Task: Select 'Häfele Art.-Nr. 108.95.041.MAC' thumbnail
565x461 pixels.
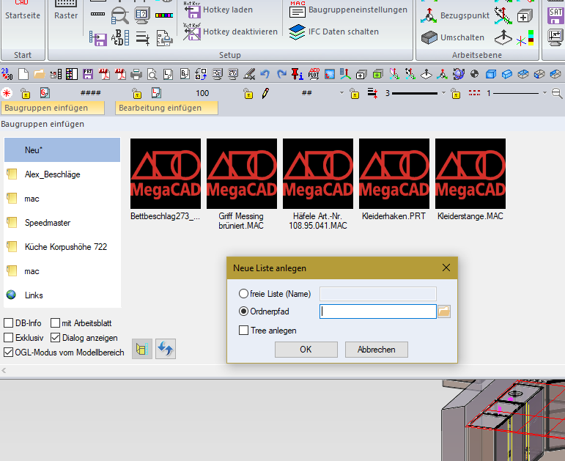Action: click(318, 174)
